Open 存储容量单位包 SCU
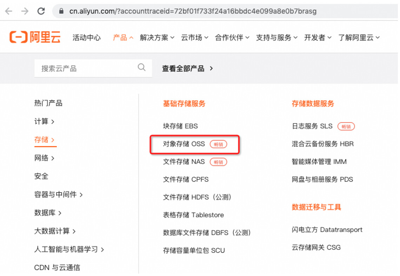 (x=194, y=250)
